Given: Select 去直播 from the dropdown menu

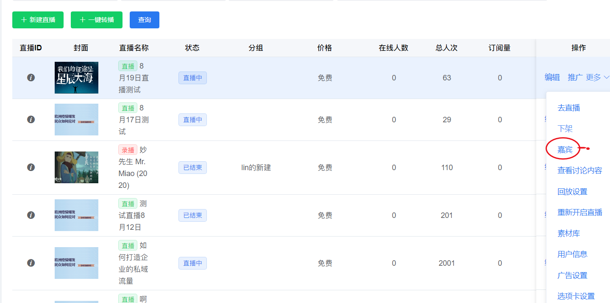Looking at the screenshot, I should click(568, 108).
